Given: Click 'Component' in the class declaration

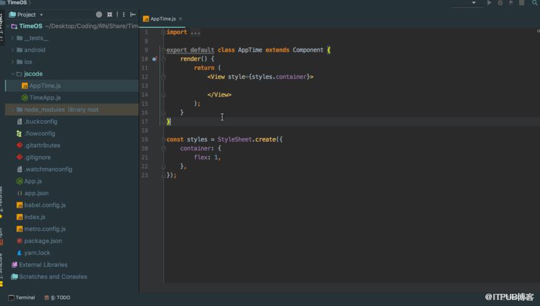Looking at the screenshot, I should click(308, 50).
